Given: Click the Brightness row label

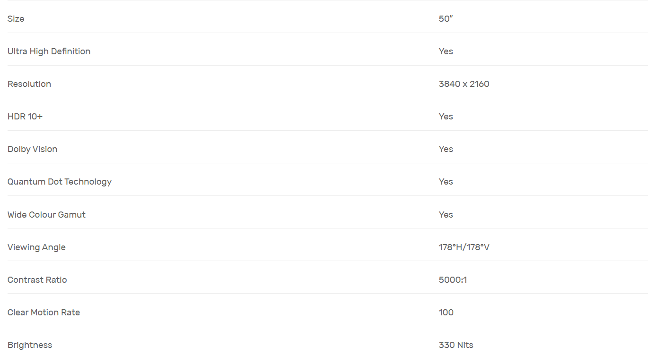Looking at the screenshot, I should tap(30, 345).
